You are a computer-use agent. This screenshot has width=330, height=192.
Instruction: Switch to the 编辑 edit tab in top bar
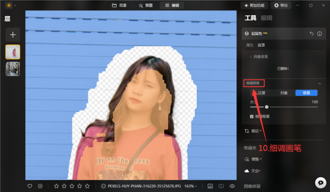coord(172,5)
